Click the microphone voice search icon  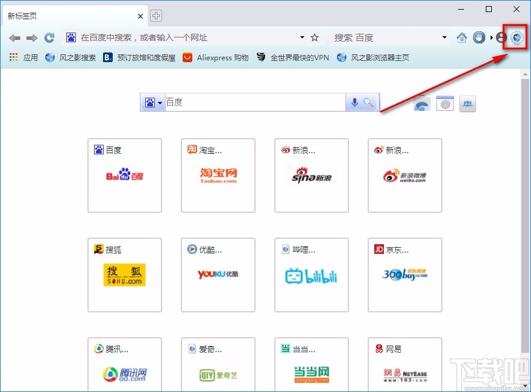(355, 103)
